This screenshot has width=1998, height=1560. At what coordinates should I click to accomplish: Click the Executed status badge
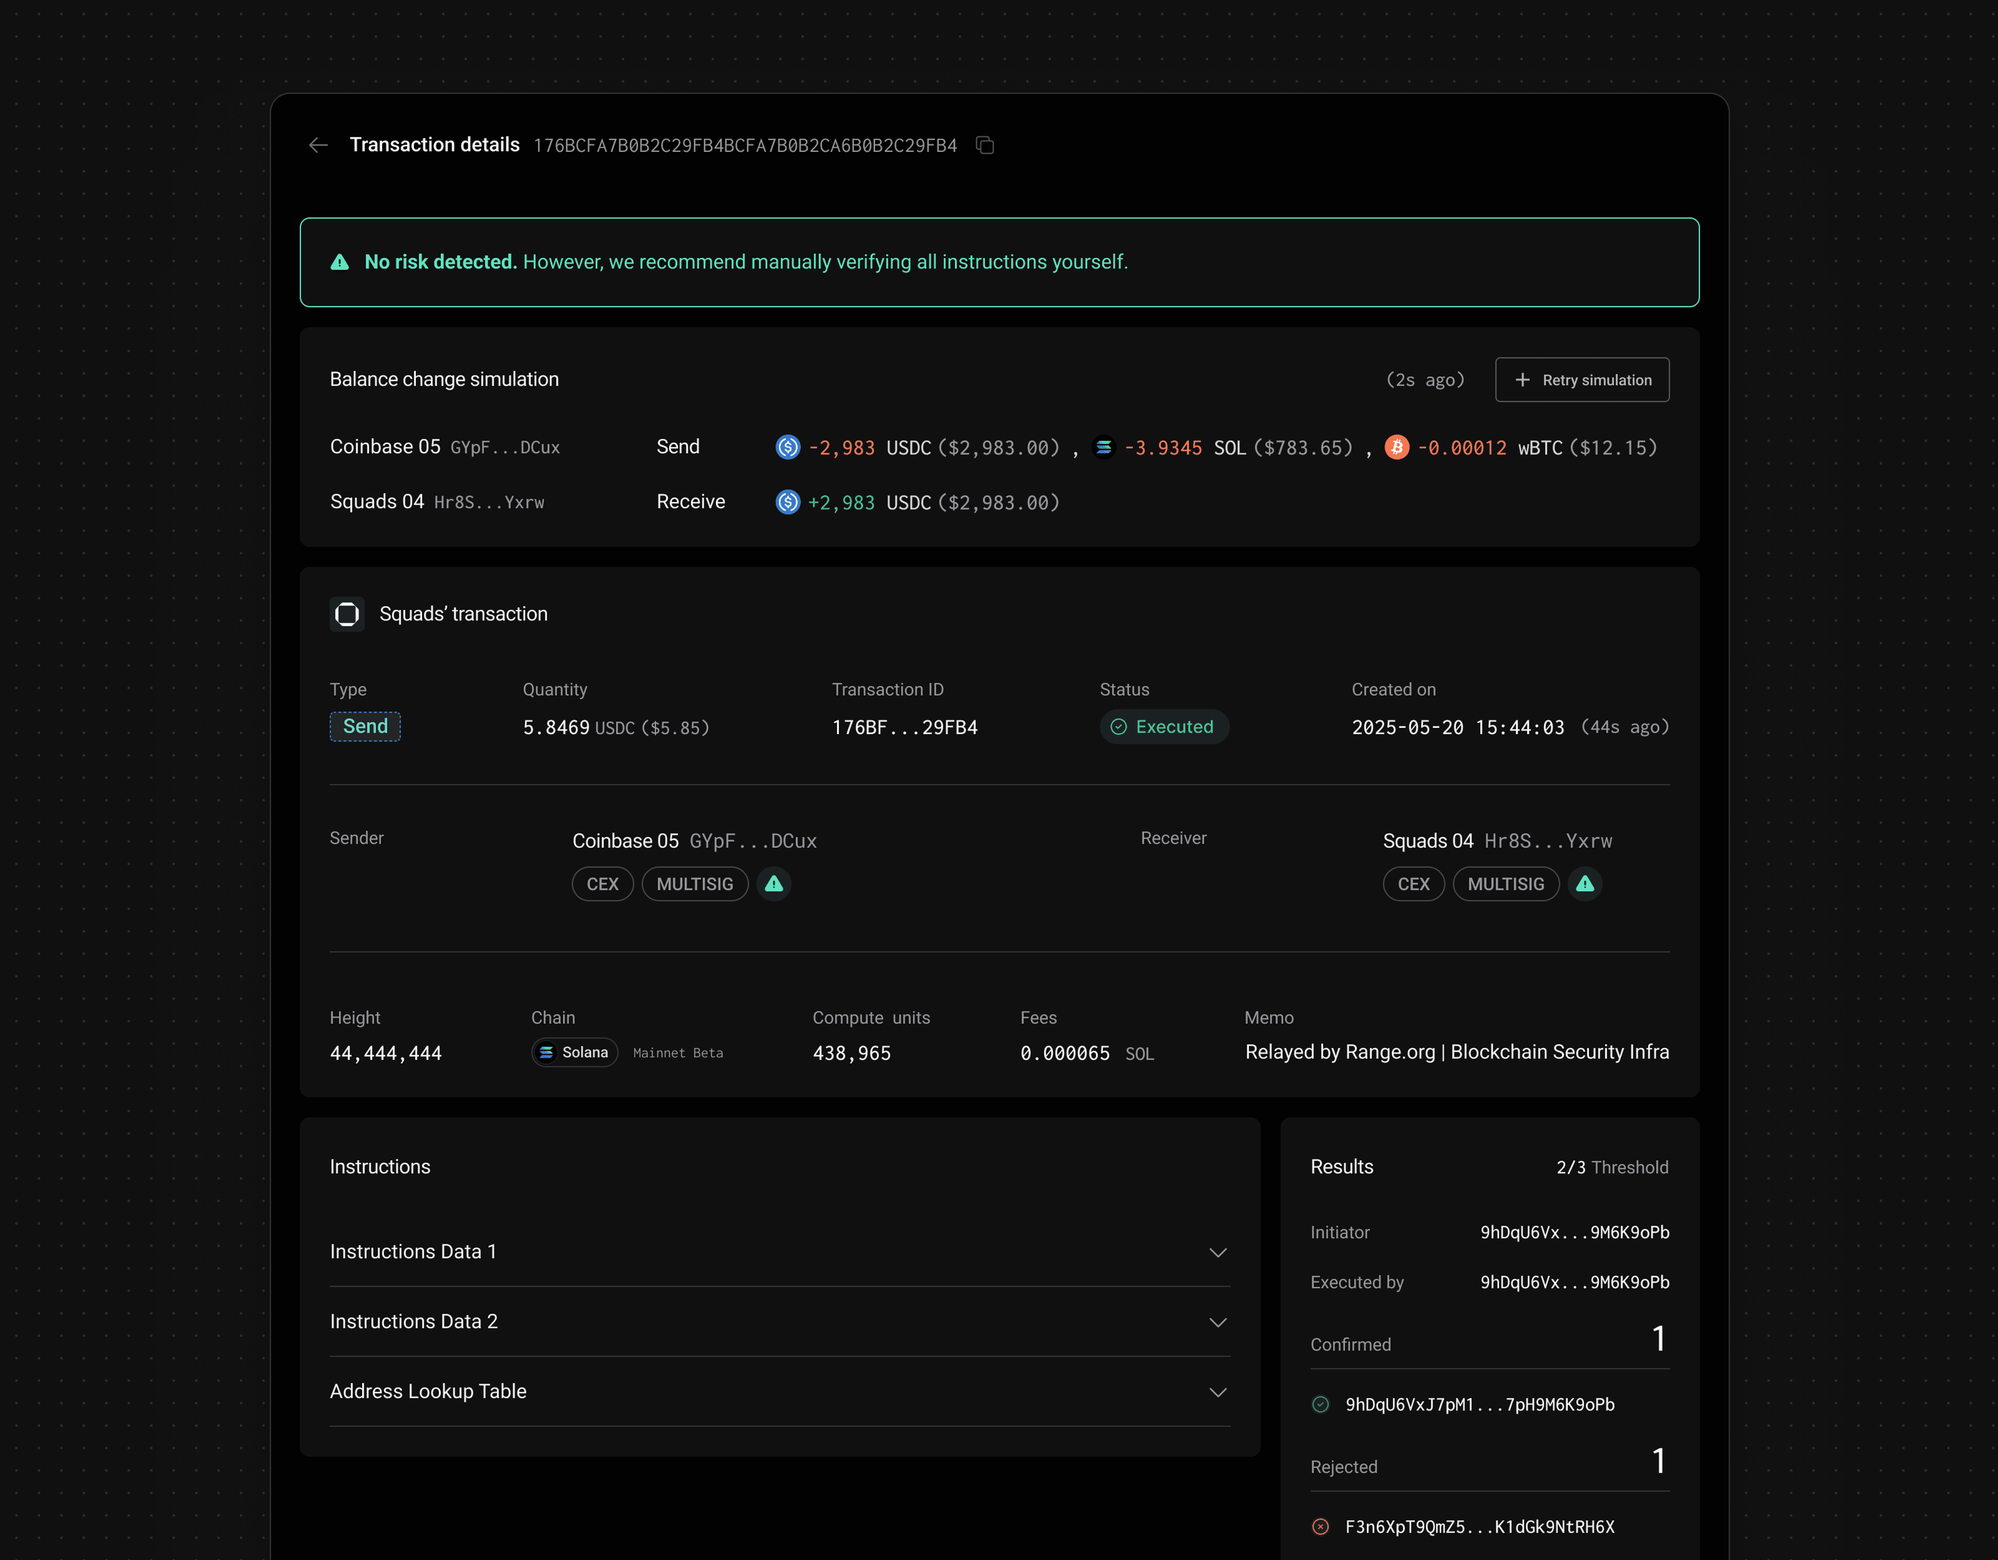pos(1163,726)
